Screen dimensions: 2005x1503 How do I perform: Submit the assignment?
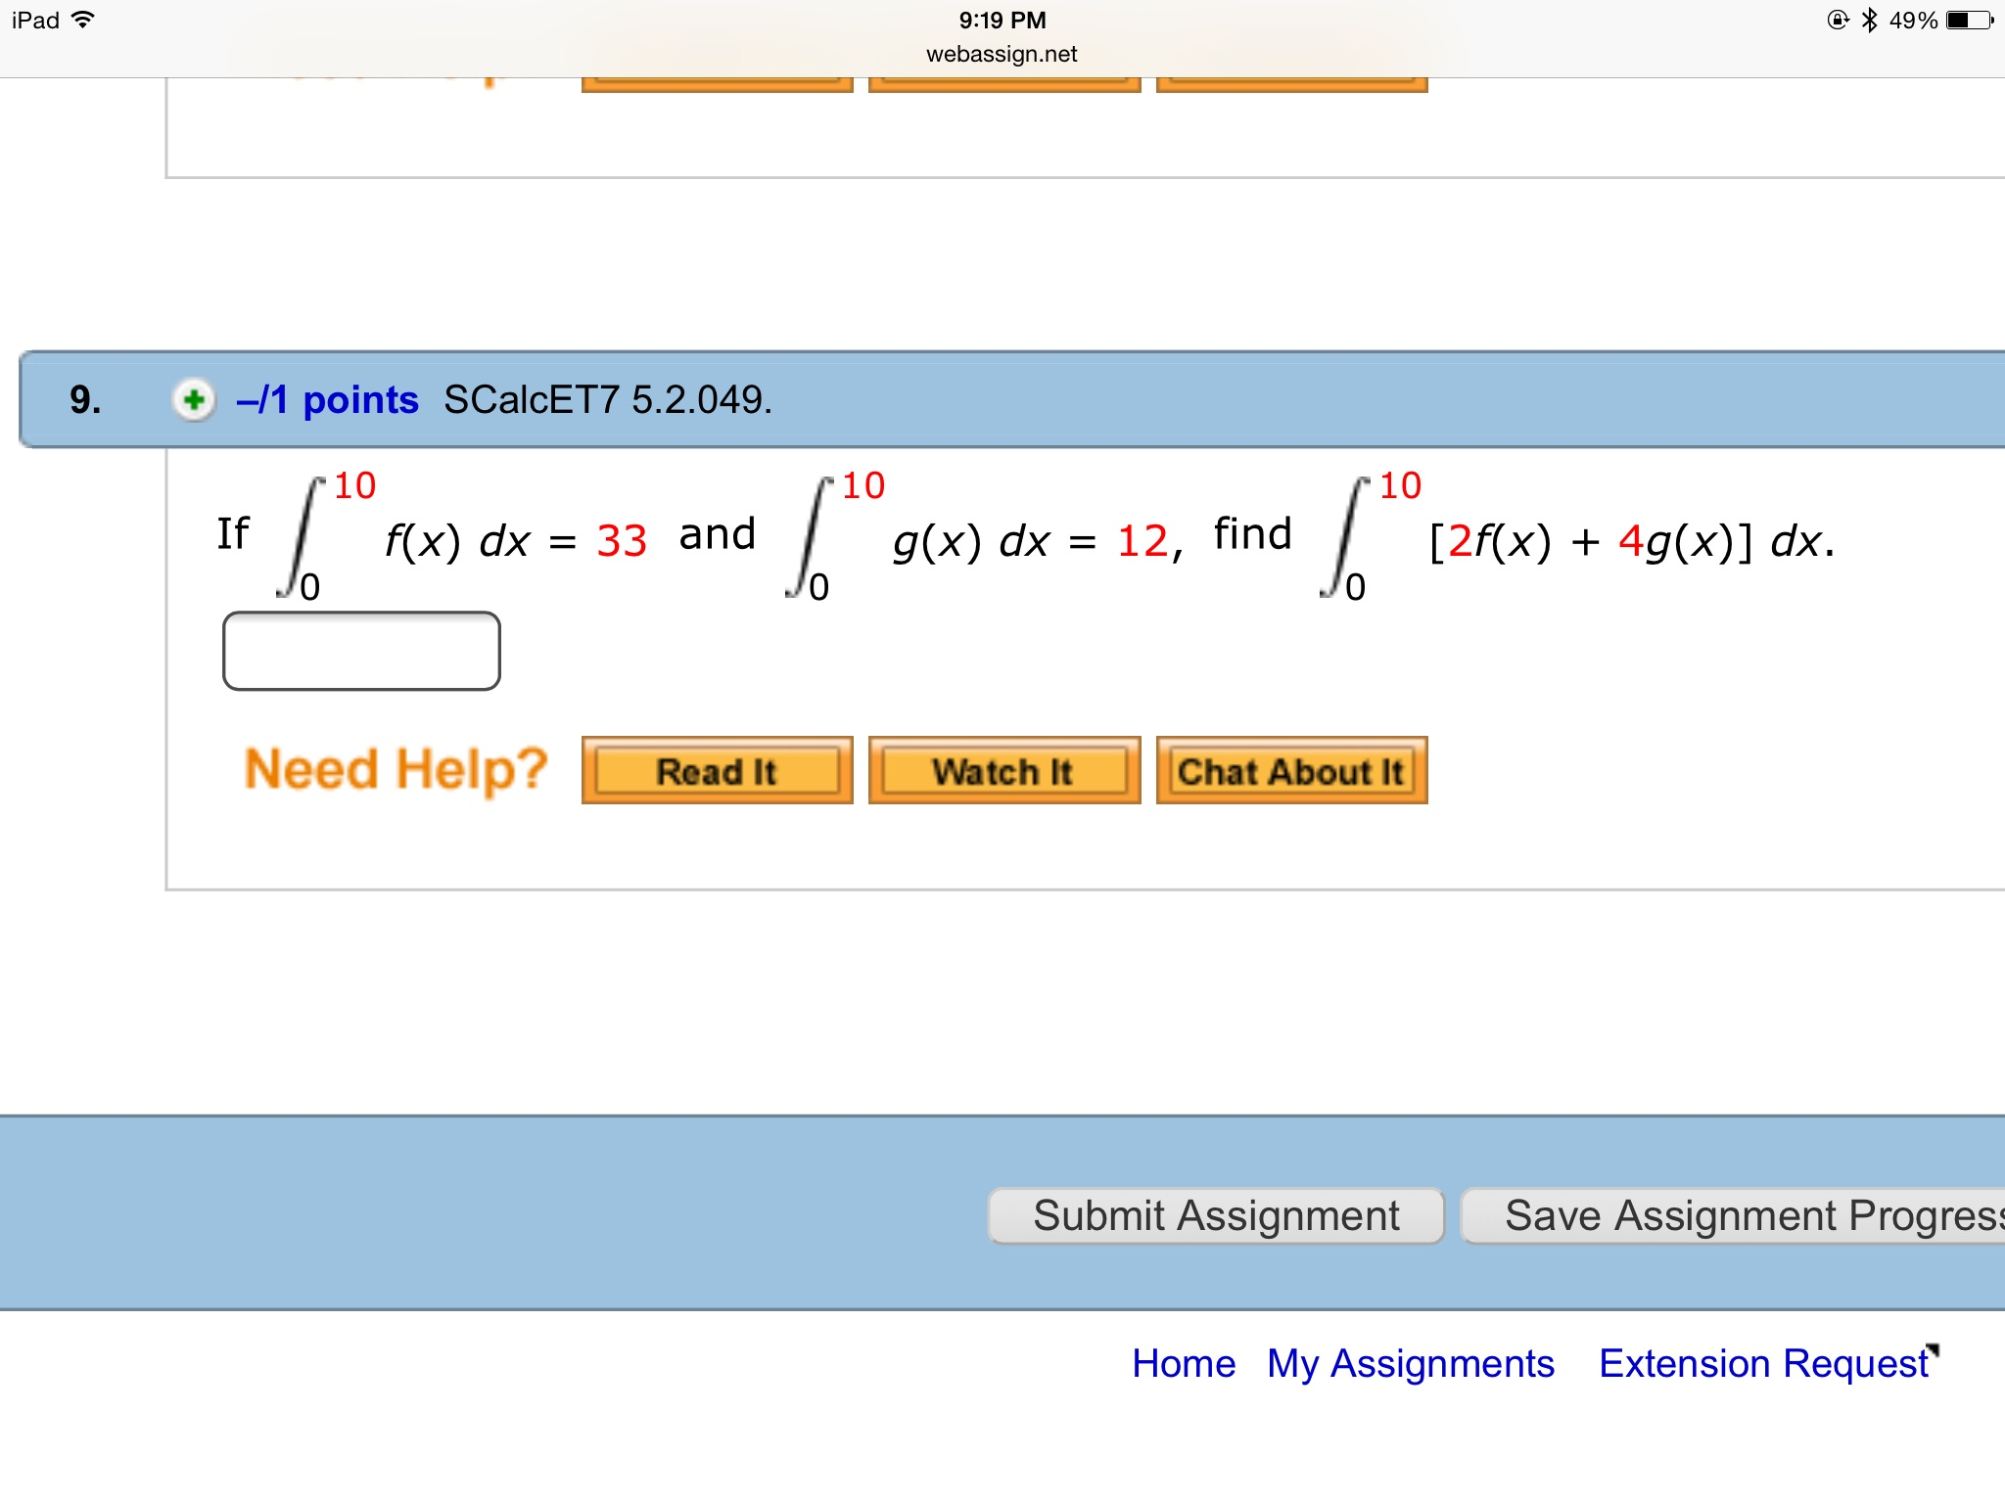(1216, 1216)
